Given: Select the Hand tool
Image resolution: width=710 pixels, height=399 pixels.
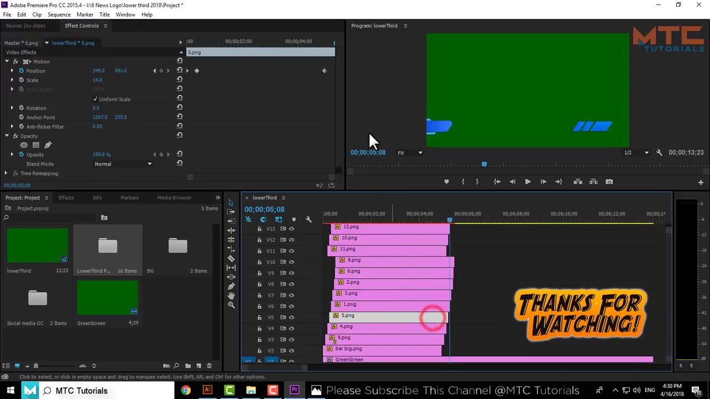Looking at the screenshot, I should click(x=231, y=295).
